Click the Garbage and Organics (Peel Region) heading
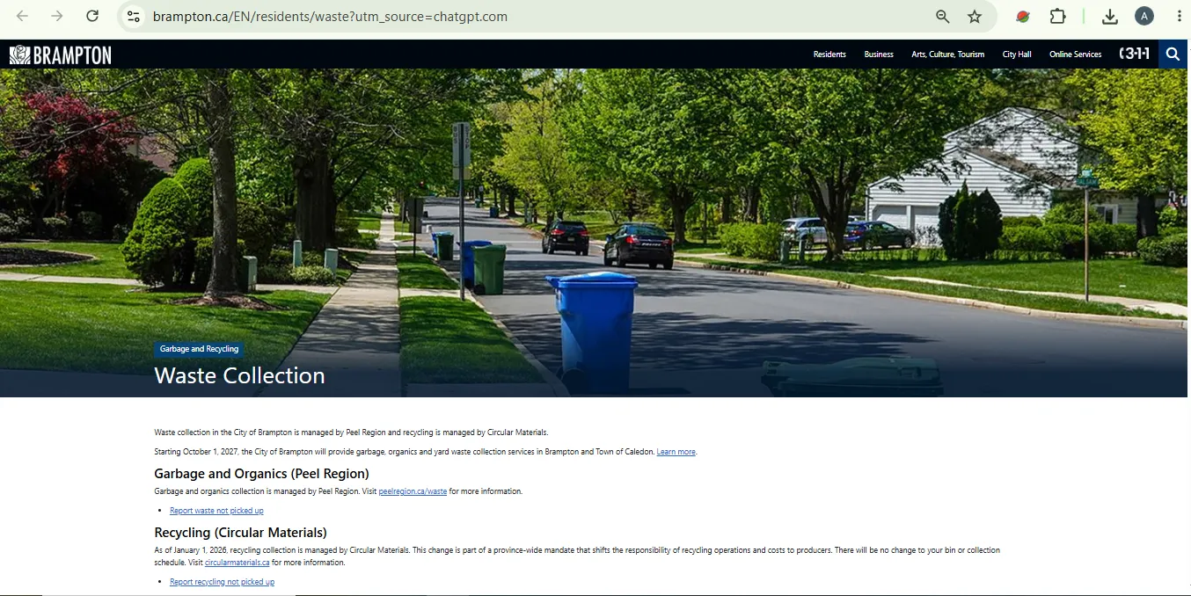Image resolution: width=1191 pixels, height=596 pixels. point(261,474)
